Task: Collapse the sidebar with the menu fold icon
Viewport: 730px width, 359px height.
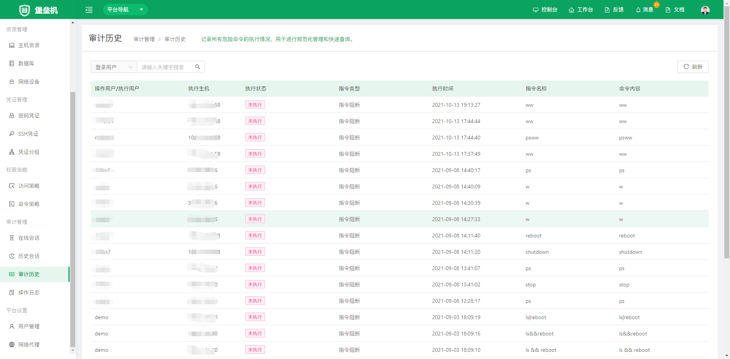Action: (89, 10)
